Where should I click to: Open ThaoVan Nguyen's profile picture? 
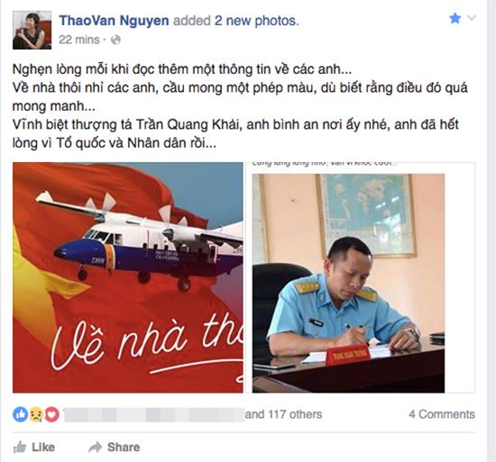pos(32,30)
